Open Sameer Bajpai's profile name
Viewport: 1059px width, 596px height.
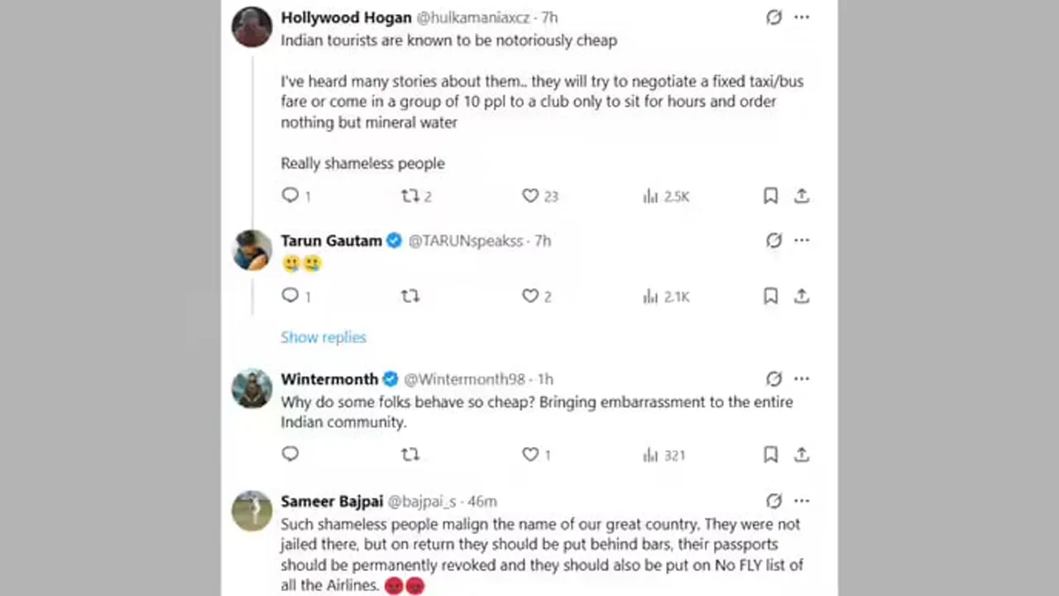(x=331, y=502)
